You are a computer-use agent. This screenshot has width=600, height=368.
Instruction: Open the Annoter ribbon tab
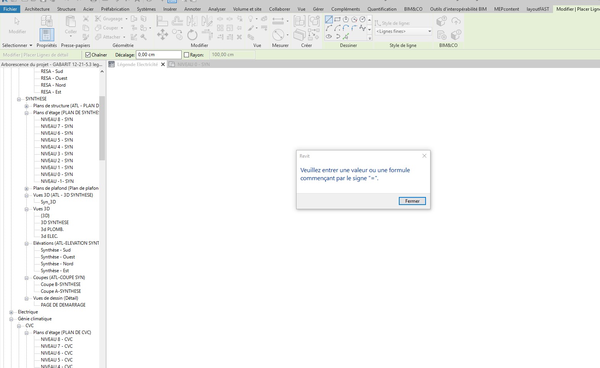pos(192,9)
